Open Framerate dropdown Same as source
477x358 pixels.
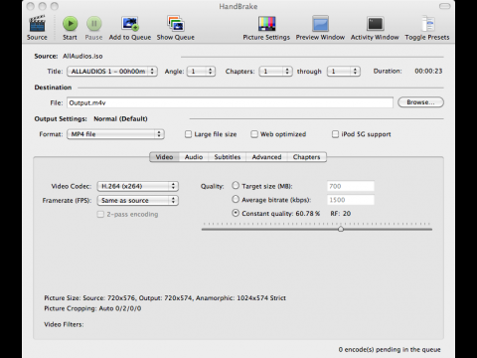[x=138, y=201]
